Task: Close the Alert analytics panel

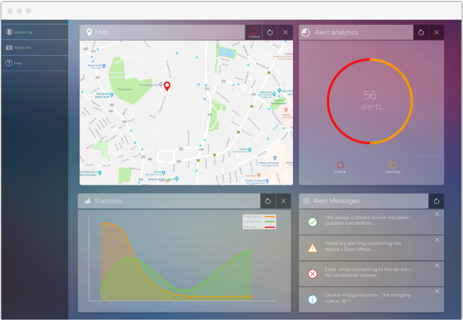Action: pos(437,32)
